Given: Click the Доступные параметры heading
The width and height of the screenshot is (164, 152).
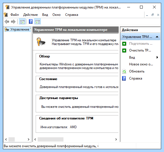Looking at the screenshot, I should point(59,98).
